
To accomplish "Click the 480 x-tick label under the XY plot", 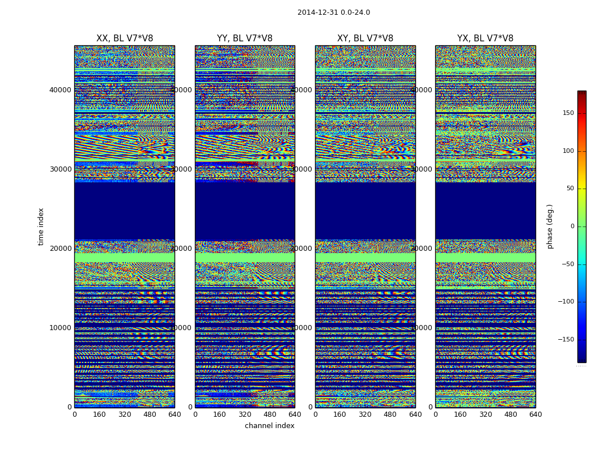I will [390, 414].
